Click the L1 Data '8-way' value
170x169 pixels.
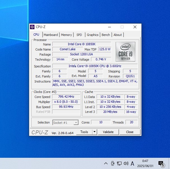click(x=131, y=97)
